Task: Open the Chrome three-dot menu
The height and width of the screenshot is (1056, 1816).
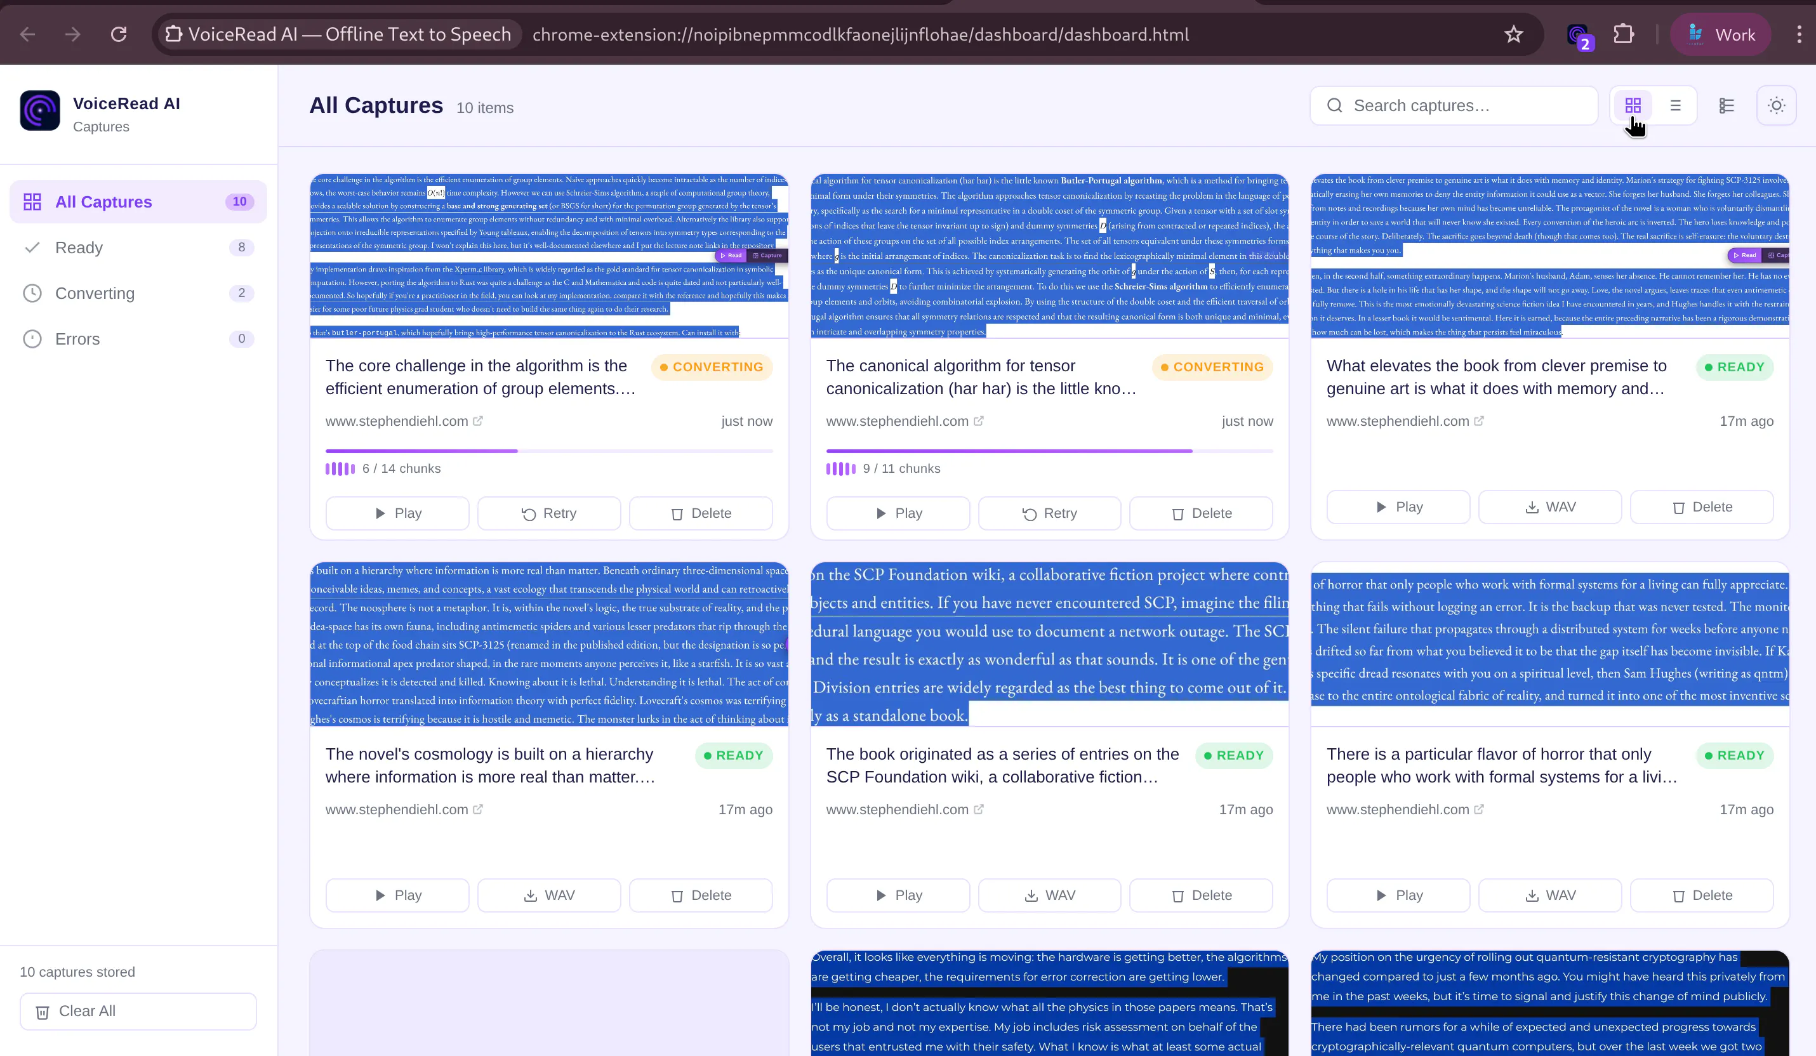Action: [1799, 34]
